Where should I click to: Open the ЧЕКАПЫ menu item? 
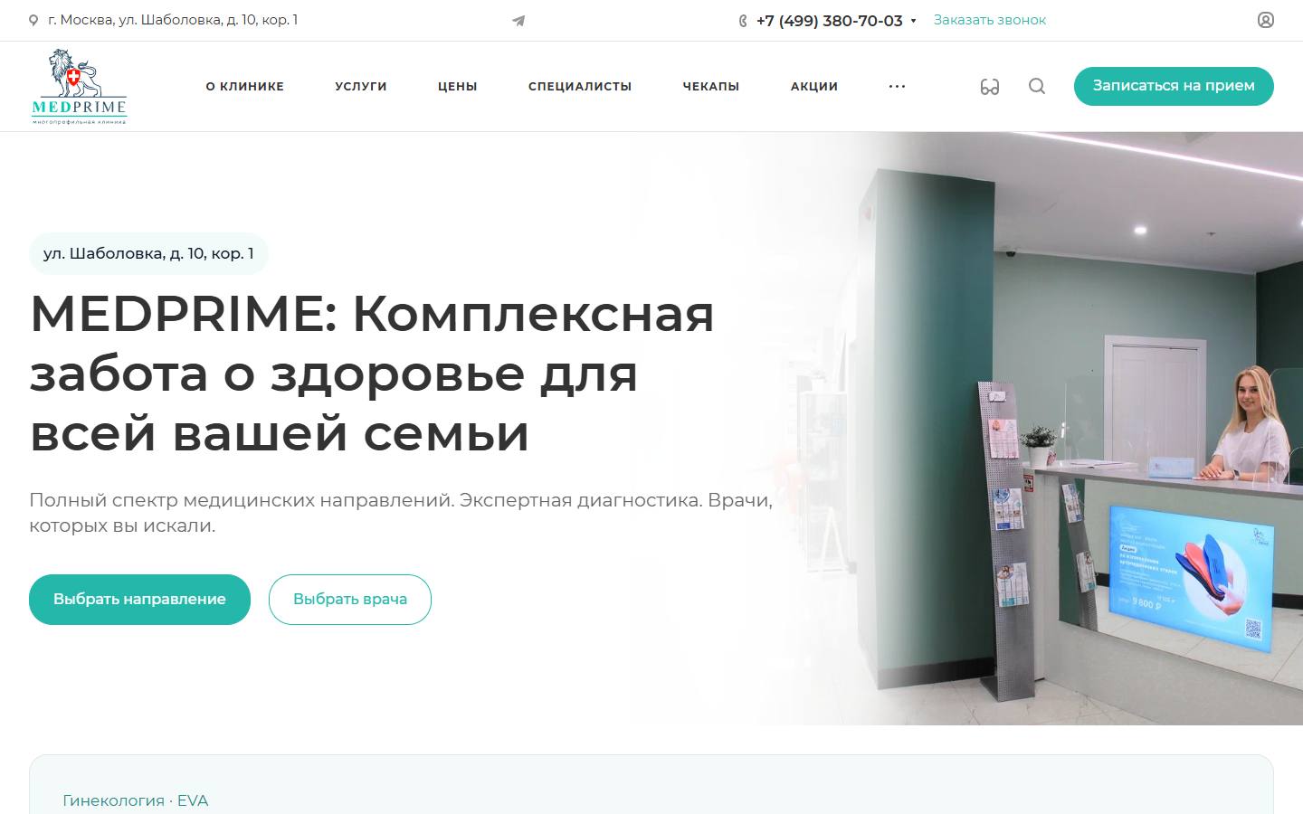711,86
